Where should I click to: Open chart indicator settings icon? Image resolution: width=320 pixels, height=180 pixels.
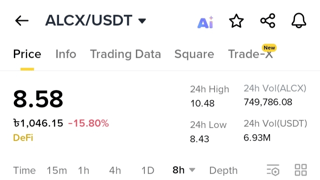pos(273,170)
